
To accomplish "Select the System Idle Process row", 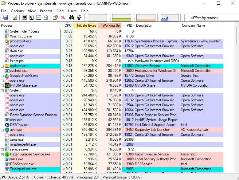I will [112, 31].
